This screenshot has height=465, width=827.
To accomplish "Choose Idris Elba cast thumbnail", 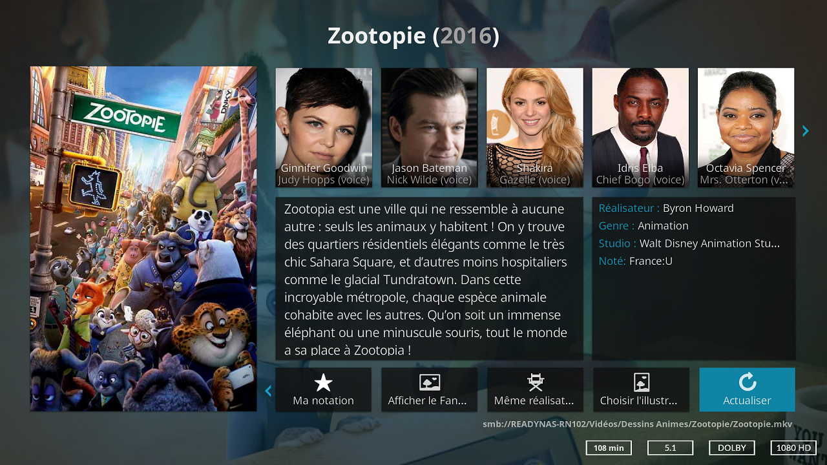I will [x=640, y=127].
